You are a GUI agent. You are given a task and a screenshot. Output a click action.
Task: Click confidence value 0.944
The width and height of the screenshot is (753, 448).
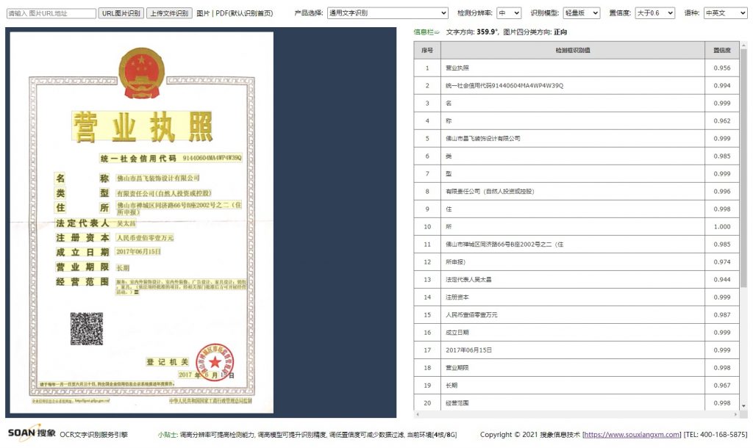[722, 280]
